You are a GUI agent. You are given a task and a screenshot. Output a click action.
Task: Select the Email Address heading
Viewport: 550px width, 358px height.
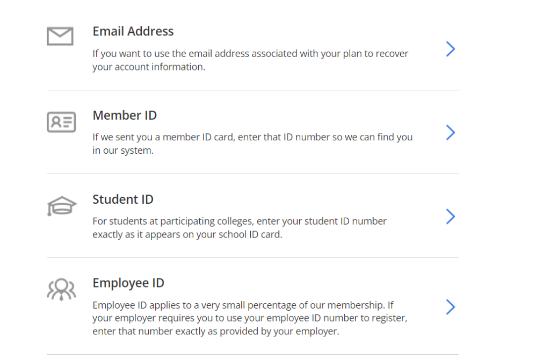[133, 31]
